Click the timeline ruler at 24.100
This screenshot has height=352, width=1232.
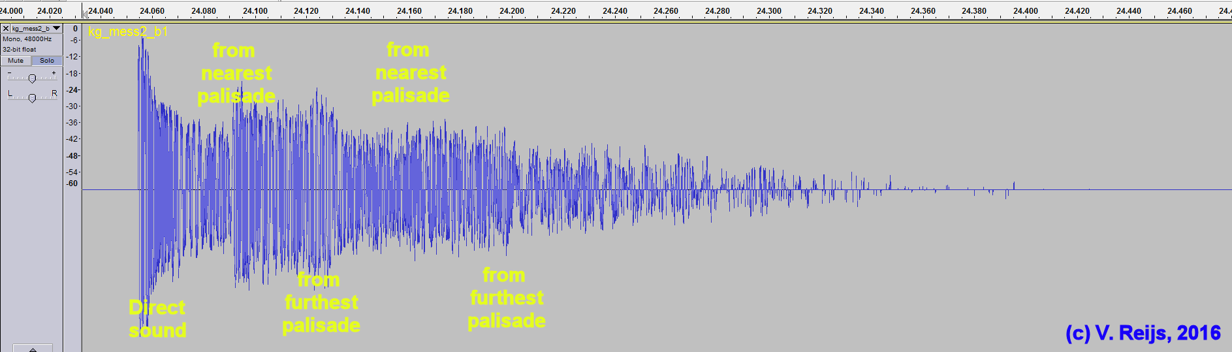[255, 11]
